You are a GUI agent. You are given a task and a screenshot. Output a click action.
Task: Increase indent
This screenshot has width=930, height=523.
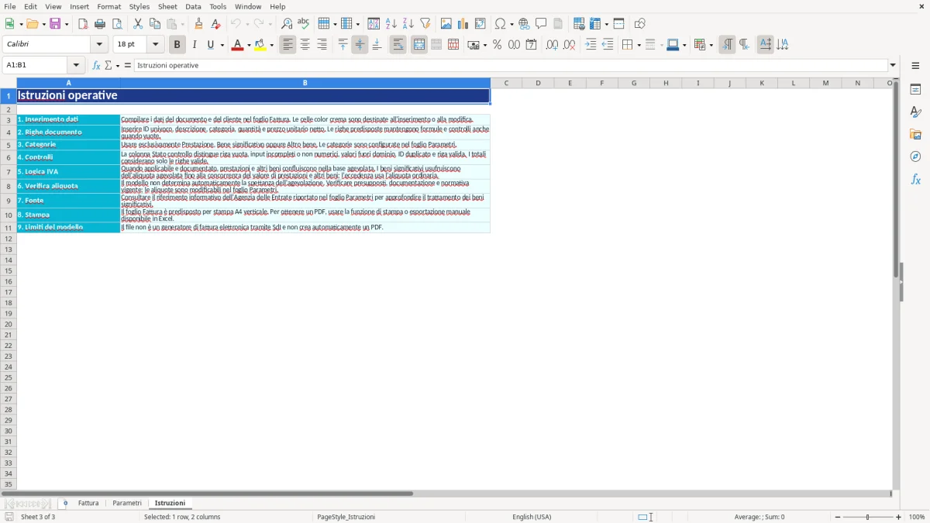point(591,45)
